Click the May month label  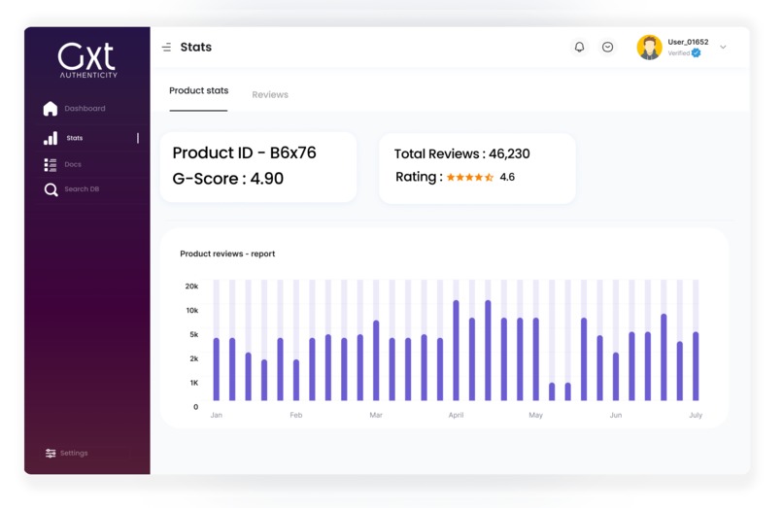pos(536,415)
